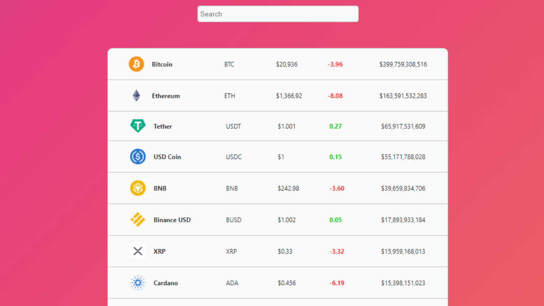Select the Binance USD coin name
The width and height of the screenshot is (544, 306).
click(x=172, y=220)
